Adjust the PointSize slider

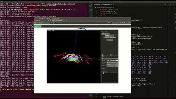coord(112,62)
